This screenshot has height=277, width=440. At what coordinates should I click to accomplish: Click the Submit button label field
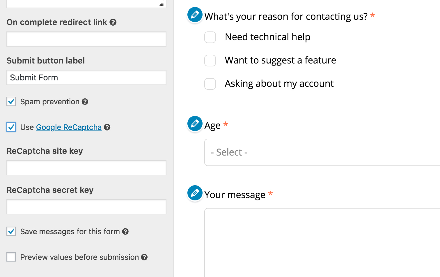tap(86, 77)
